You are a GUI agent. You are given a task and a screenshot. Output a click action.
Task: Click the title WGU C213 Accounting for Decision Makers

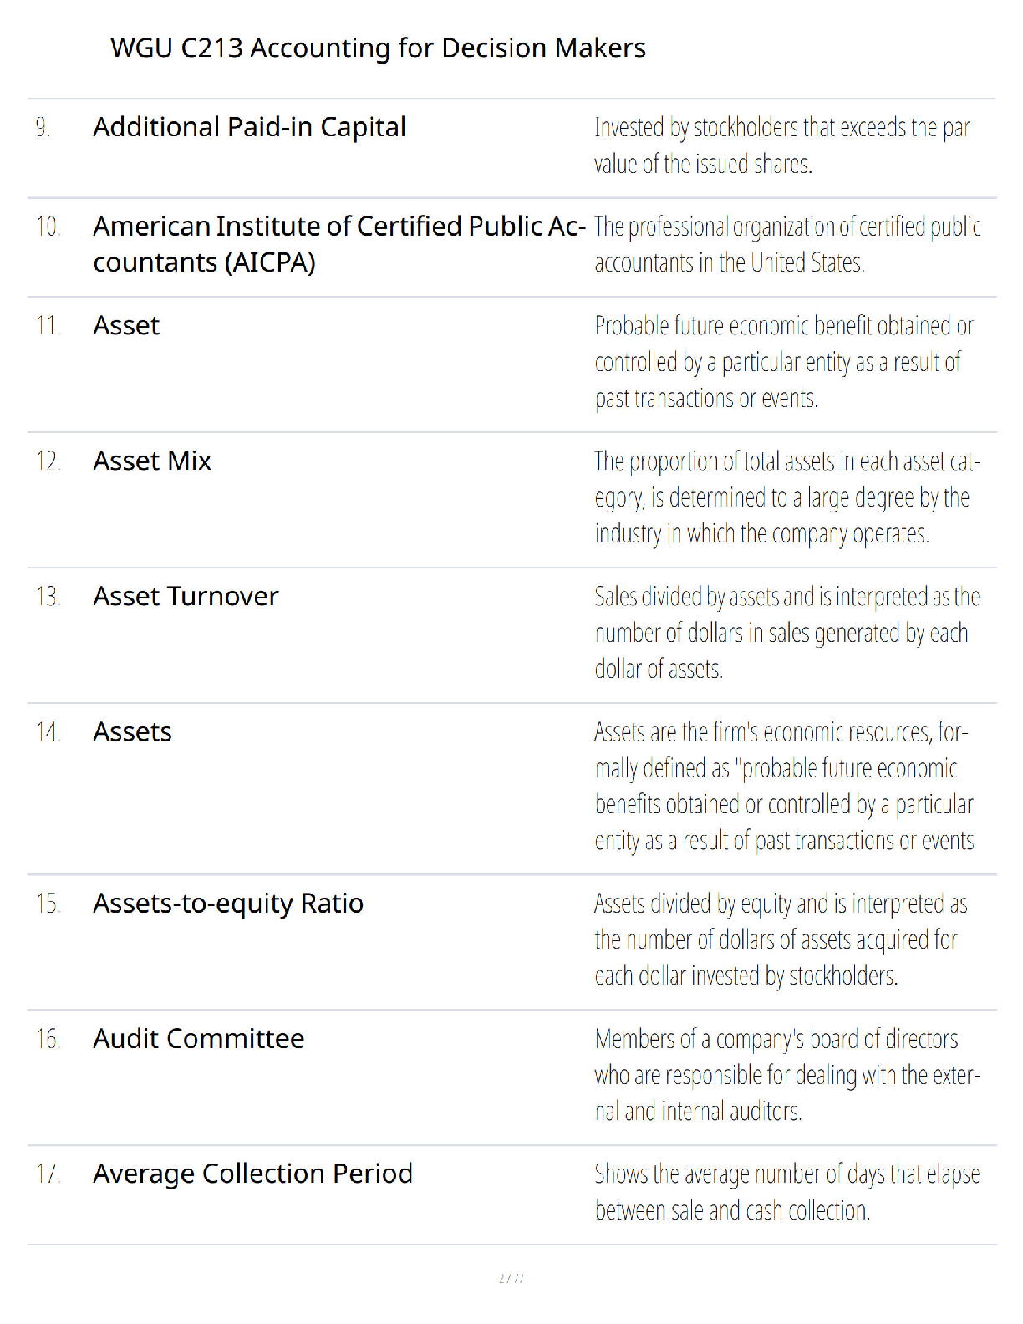(x=378, y=48)
